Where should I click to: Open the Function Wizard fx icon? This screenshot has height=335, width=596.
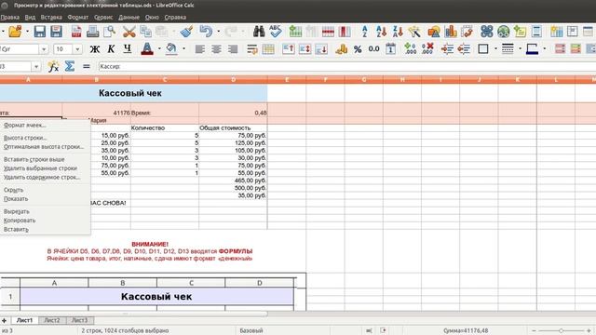pyautogui.click(x=53, y=66)
